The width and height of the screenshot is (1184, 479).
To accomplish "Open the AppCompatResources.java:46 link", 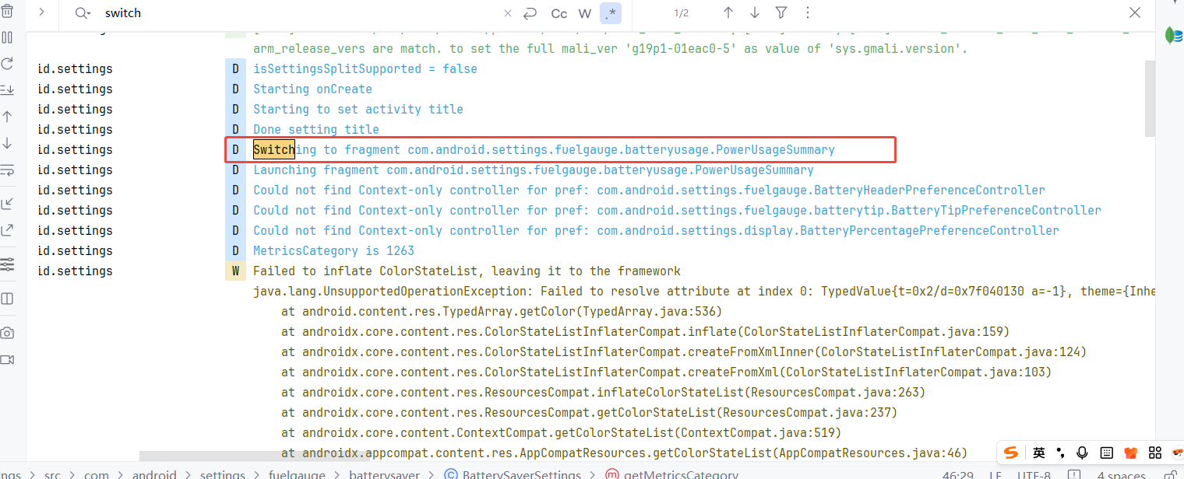I will point(867,453).
